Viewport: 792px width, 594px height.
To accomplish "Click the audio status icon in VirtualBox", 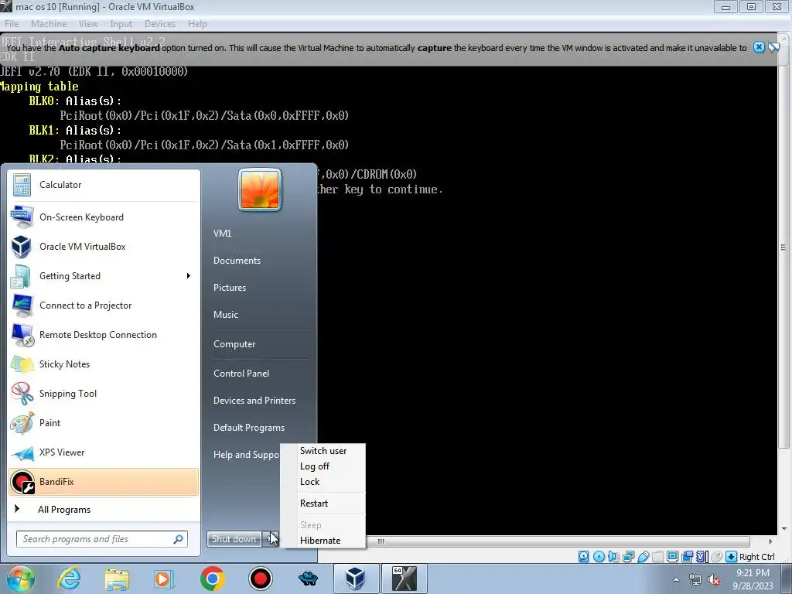I will pyautogui.click(x=613, y=557).
